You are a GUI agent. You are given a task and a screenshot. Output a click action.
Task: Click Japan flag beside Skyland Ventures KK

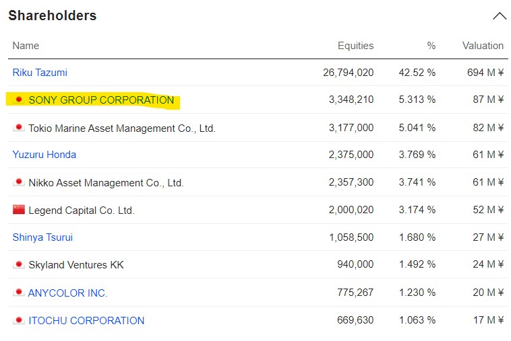tap(19, 265)
